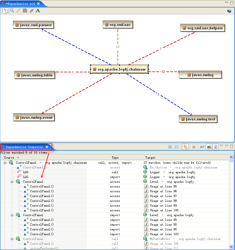Click the glasses icon in inspector toolbar
235x250 pixels.
202,147
